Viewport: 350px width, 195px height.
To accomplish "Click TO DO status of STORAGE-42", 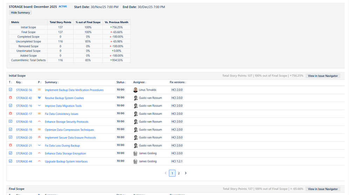I will [121, 97].
